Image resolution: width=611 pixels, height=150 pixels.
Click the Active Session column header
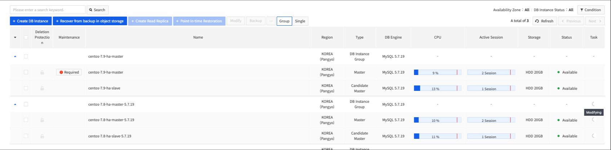[491, 37]
